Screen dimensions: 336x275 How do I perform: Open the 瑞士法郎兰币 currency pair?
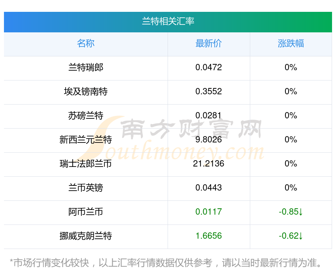point(86,164)
